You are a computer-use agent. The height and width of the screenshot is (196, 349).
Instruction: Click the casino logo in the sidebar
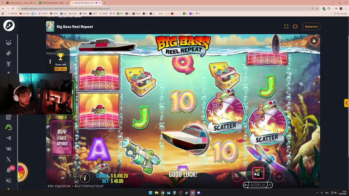pos(9,25)
